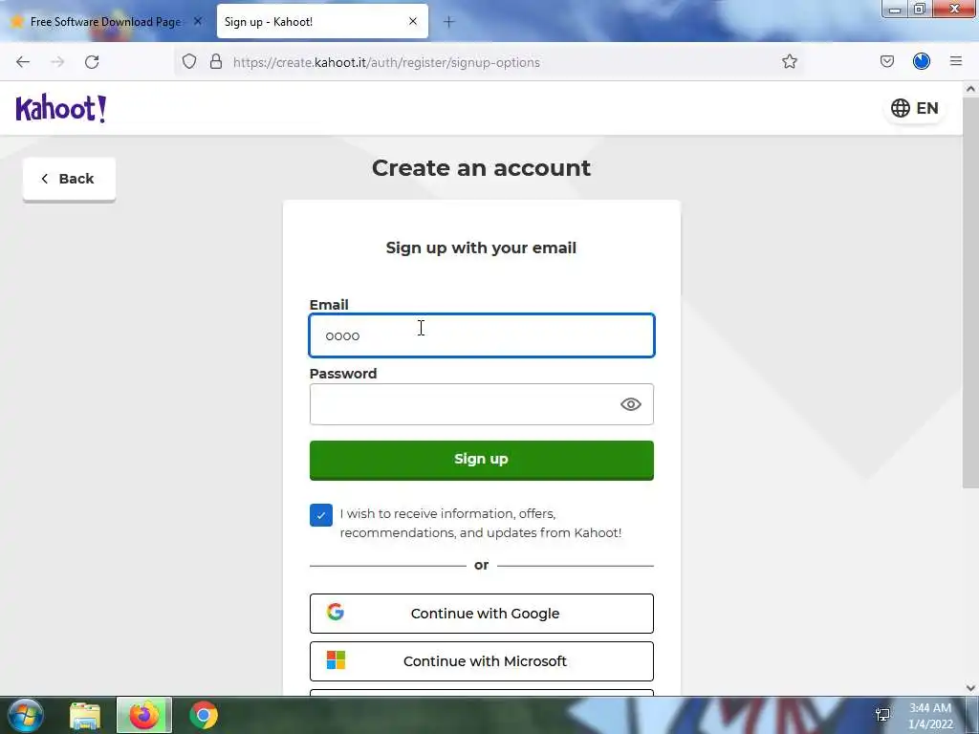Click the network tray icon
This screenshot has width=979, height=734.
pos(882,715)
